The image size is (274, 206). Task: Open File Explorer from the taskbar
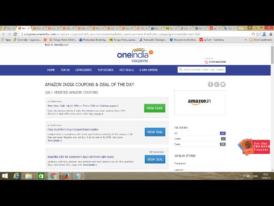(29, 175)
